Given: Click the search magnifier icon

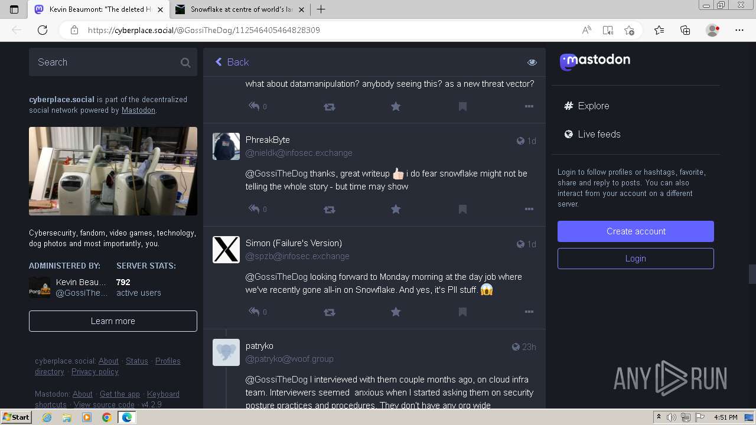Looking at the screenshot, I should tap(185, 62).
